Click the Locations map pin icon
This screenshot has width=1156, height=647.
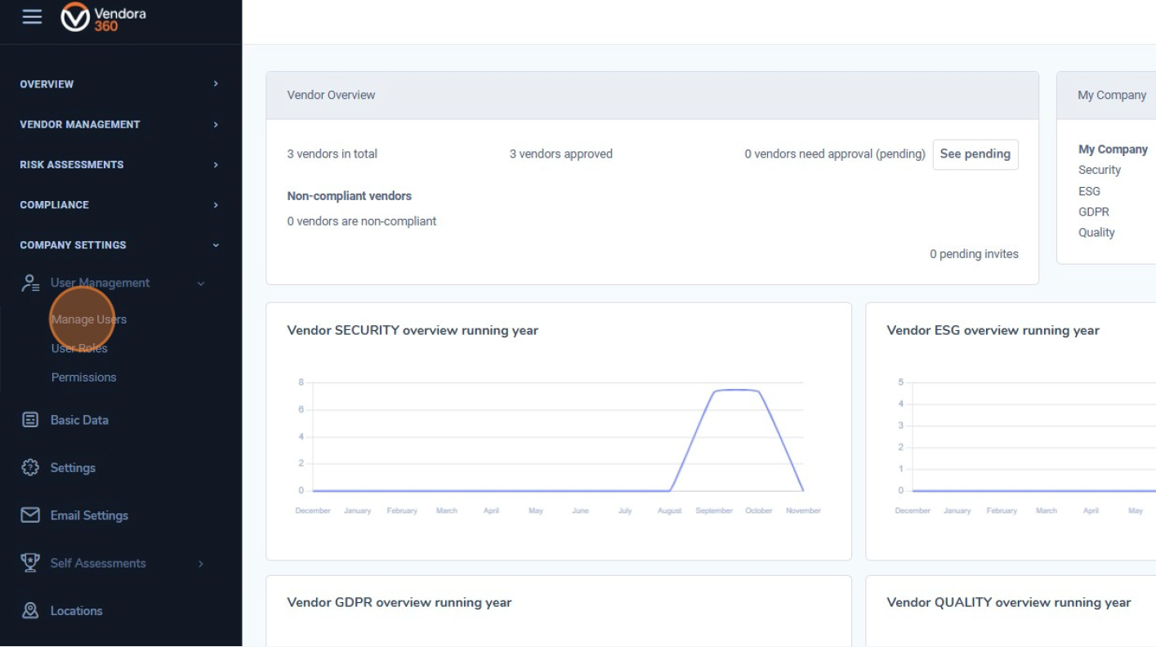coord(30,611)
